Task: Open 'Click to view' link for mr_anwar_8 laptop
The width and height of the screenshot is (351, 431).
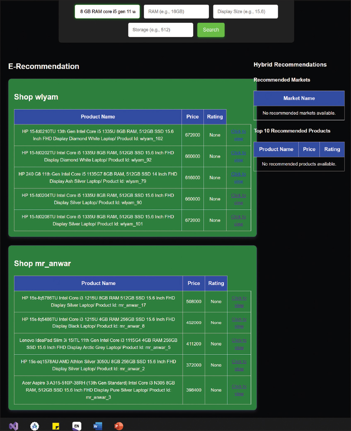Action: click(239, 323)
